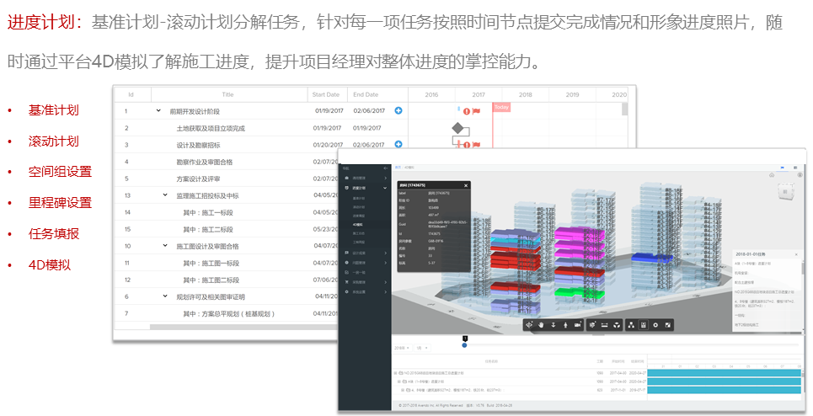Screen dimensions: 813x416
Task: Click the Camera interactions icon in viewer toolbar
Action: click(578, 325)
